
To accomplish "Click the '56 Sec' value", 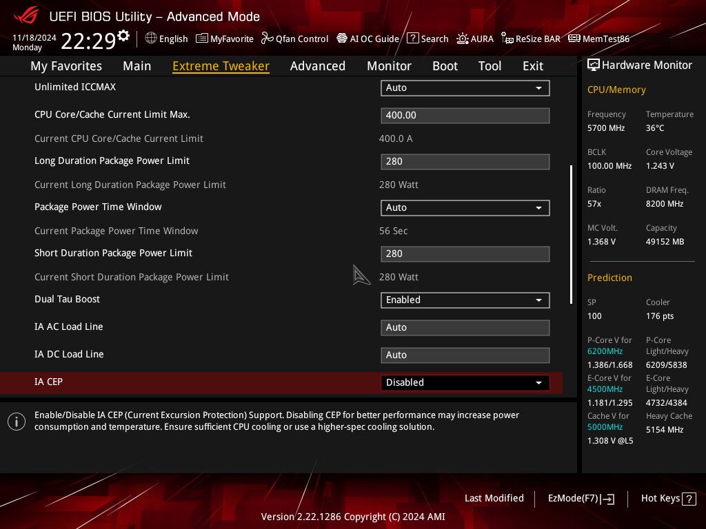I will click(393, 231).
